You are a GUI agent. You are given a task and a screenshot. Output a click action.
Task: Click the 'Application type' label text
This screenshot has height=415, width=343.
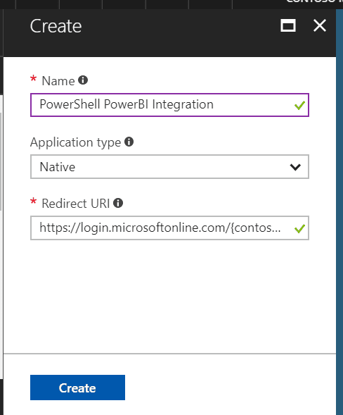75,142
